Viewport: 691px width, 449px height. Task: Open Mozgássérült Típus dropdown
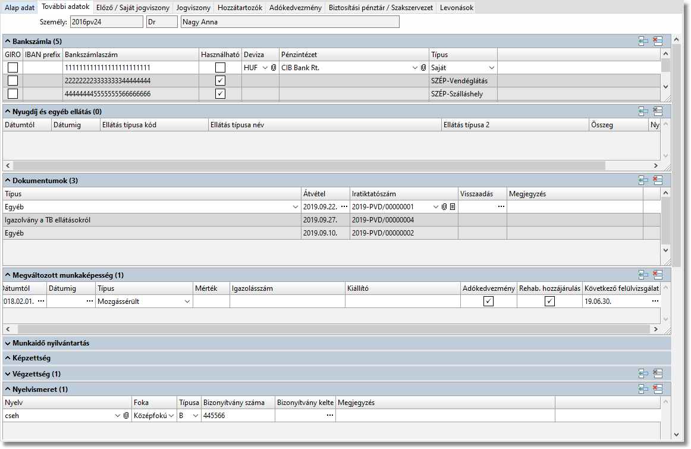(187, 302)
